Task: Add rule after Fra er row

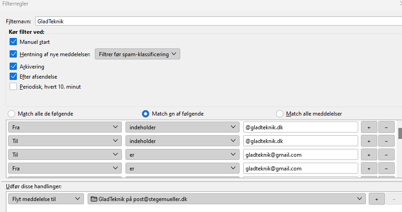Action: (x=369, y=169)
